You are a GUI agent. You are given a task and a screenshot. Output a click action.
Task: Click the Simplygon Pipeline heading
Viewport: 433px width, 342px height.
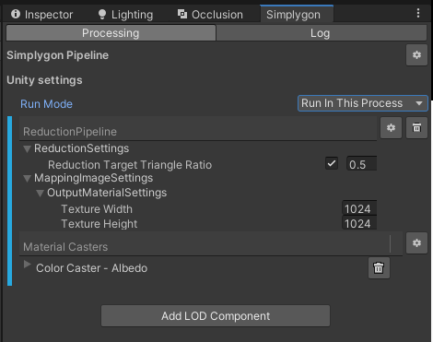coord(58,55)
